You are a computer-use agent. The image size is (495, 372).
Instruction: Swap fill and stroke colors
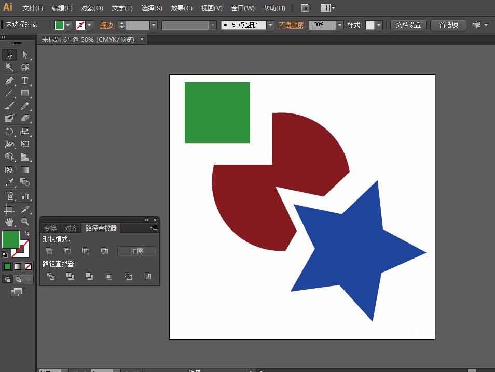[x=27, y=233]
